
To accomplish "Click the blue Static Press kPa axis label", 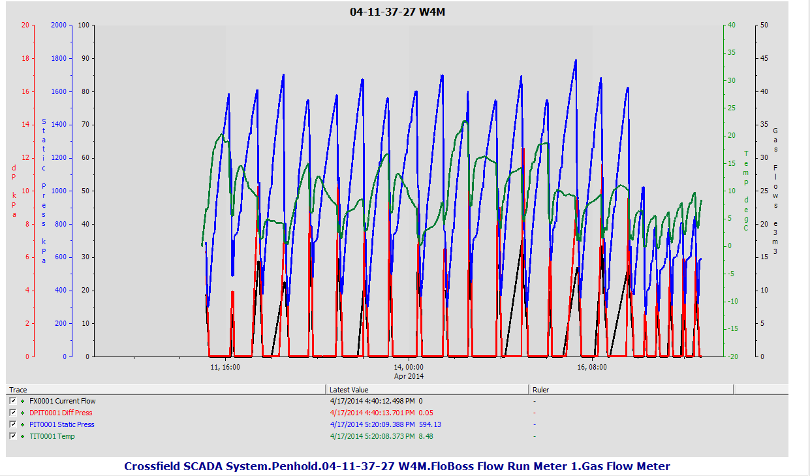I will click(44, 191).
